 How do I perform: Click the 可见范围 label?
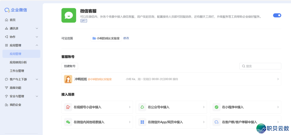[67, 38]
